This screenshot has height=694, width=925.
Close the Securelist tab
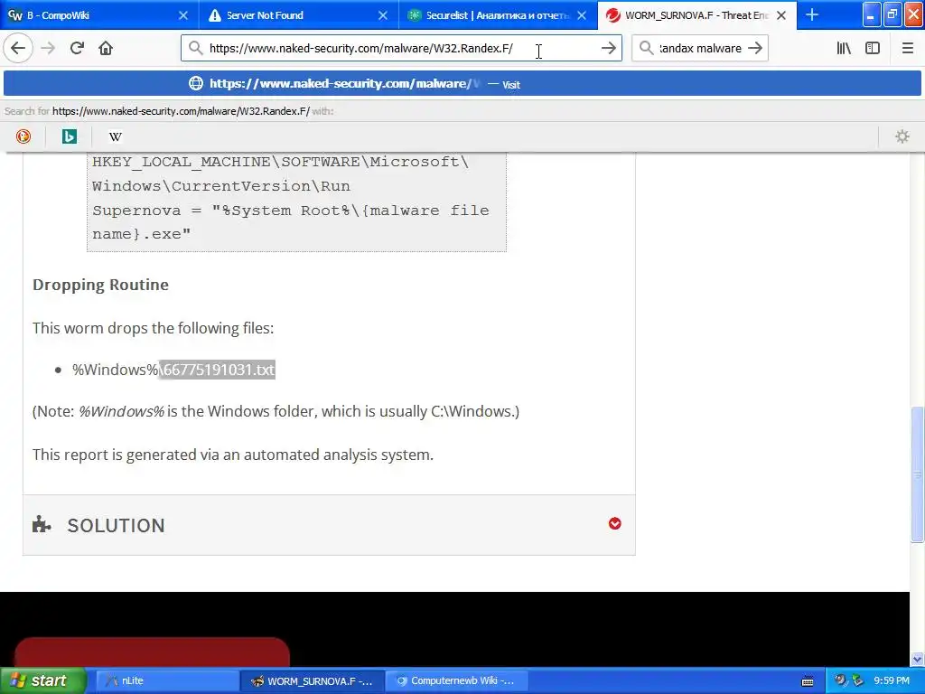coord(582,15)
